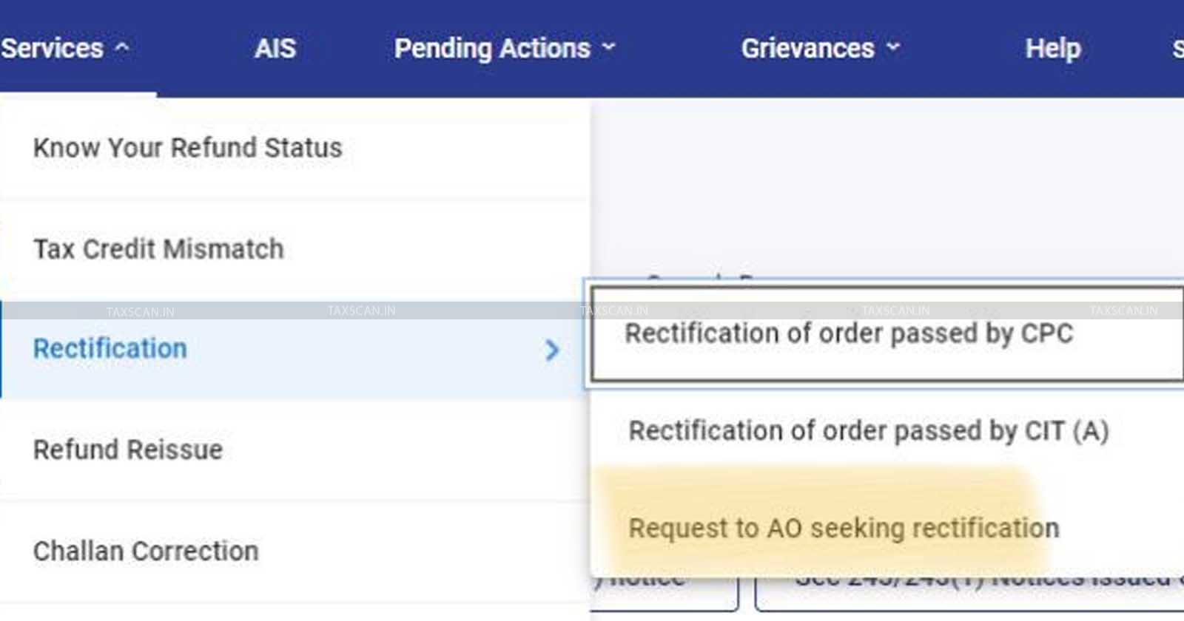Select Rectification of order passed by CIT (A)
The width and height of the screenshot is (1184, 621).
point(868,431)
